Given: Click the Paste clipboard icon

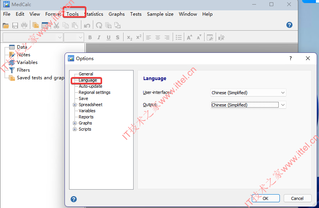Looking at the screenshot, I should click(x=75, y=26).
